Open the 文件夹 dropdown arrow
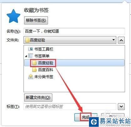The image size is (131, 127). (113, 40)
